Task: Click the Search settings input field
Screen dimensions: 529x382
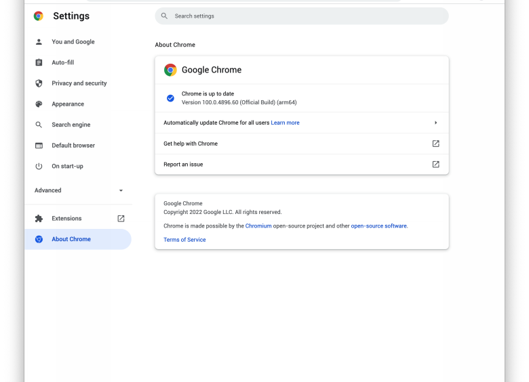Action: coord(305,16)
